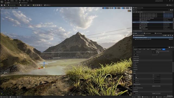Click the Unreal Engine logo icon
Image resolution: width=174 pixels, height=98 pixels.
tap(2, 2)
